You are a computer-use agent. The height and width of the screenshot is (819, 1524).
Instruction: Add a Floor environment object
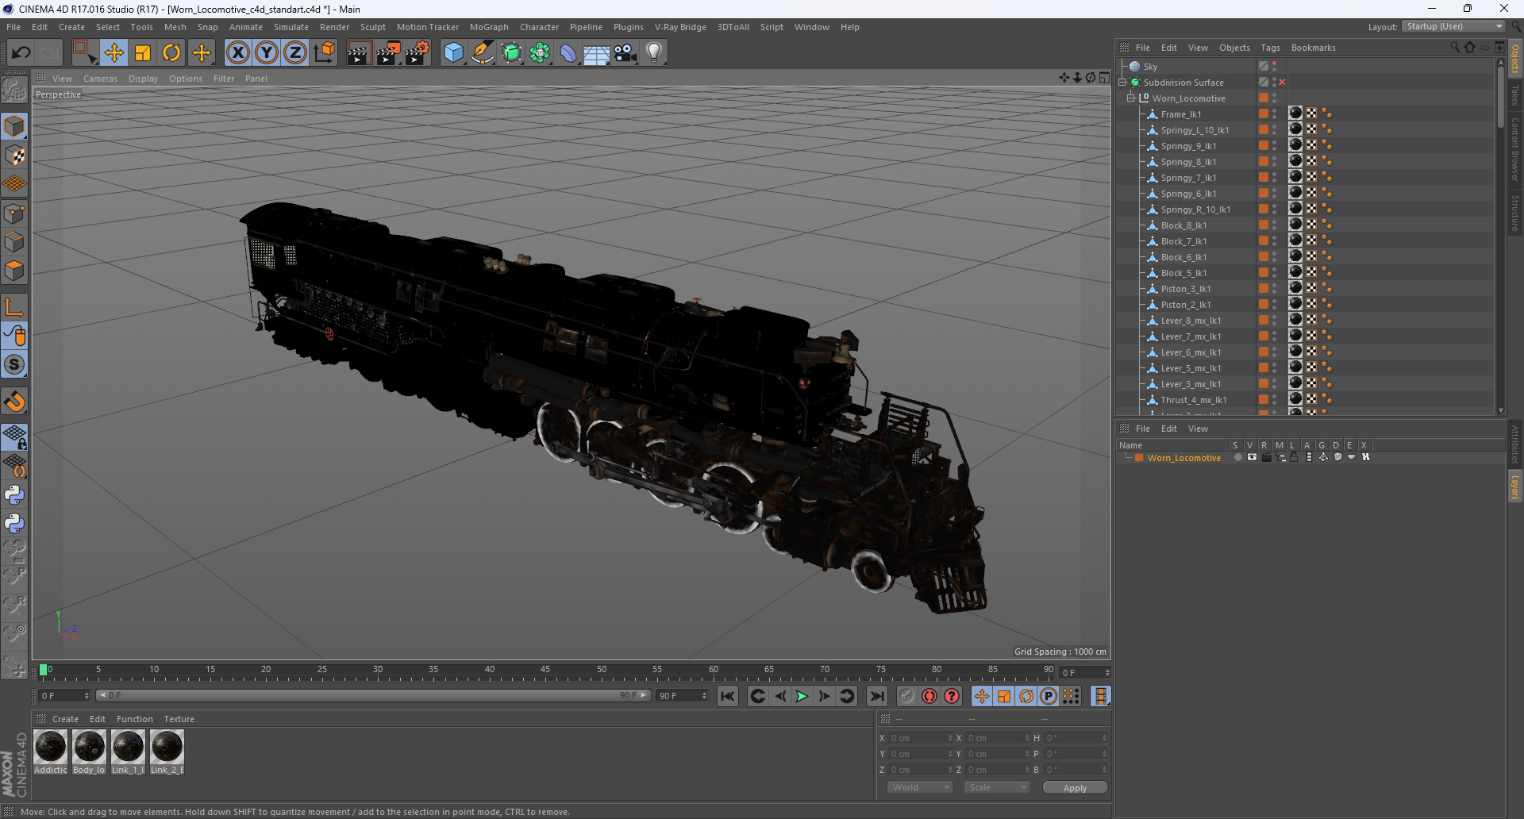597,53
